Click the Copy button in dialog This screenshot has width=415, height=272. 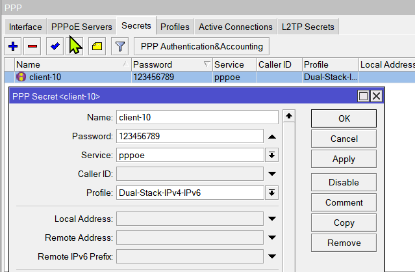pos(344,223)
